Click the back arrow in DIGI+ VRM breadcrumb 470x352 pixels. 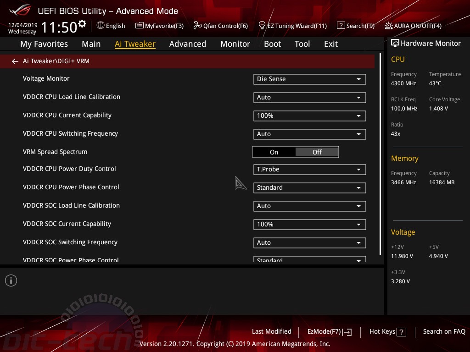pyautogui.click(x=15, y=61)
